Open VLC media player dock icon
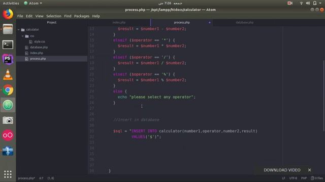Image resolution: width=325 pixels, height=182 pixels. (x=8, y=74)
